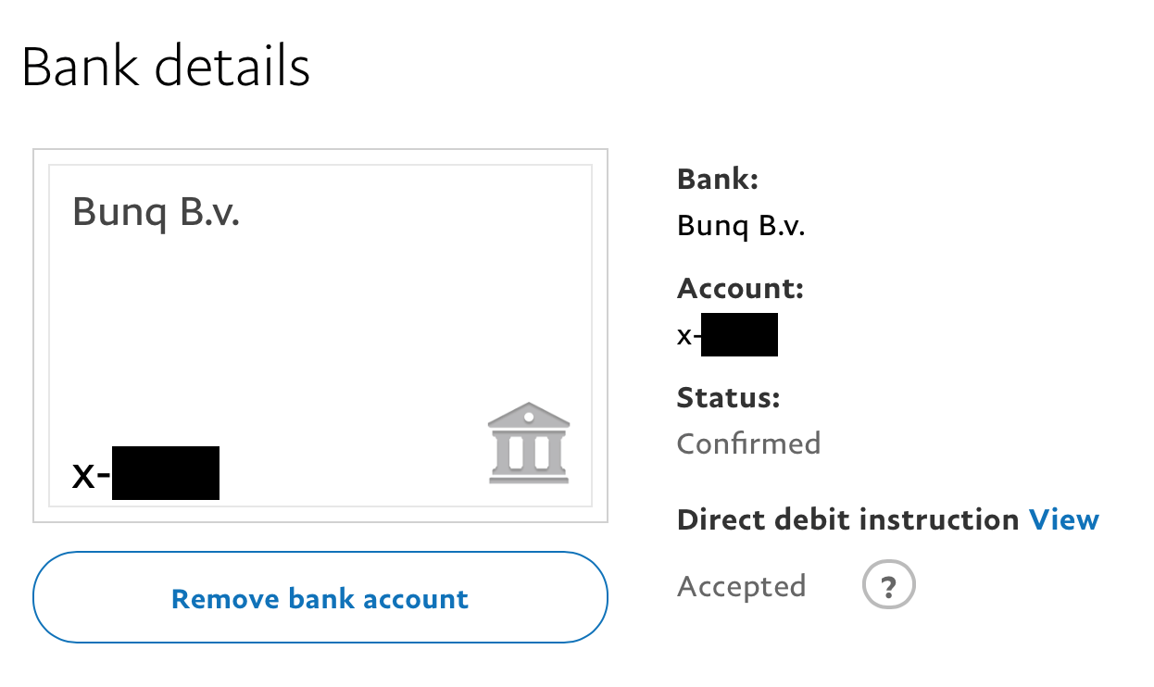This screenshot has height=687, width=1154.
Task: Click the bold Account: field label
Action: (x=740, y=289)
